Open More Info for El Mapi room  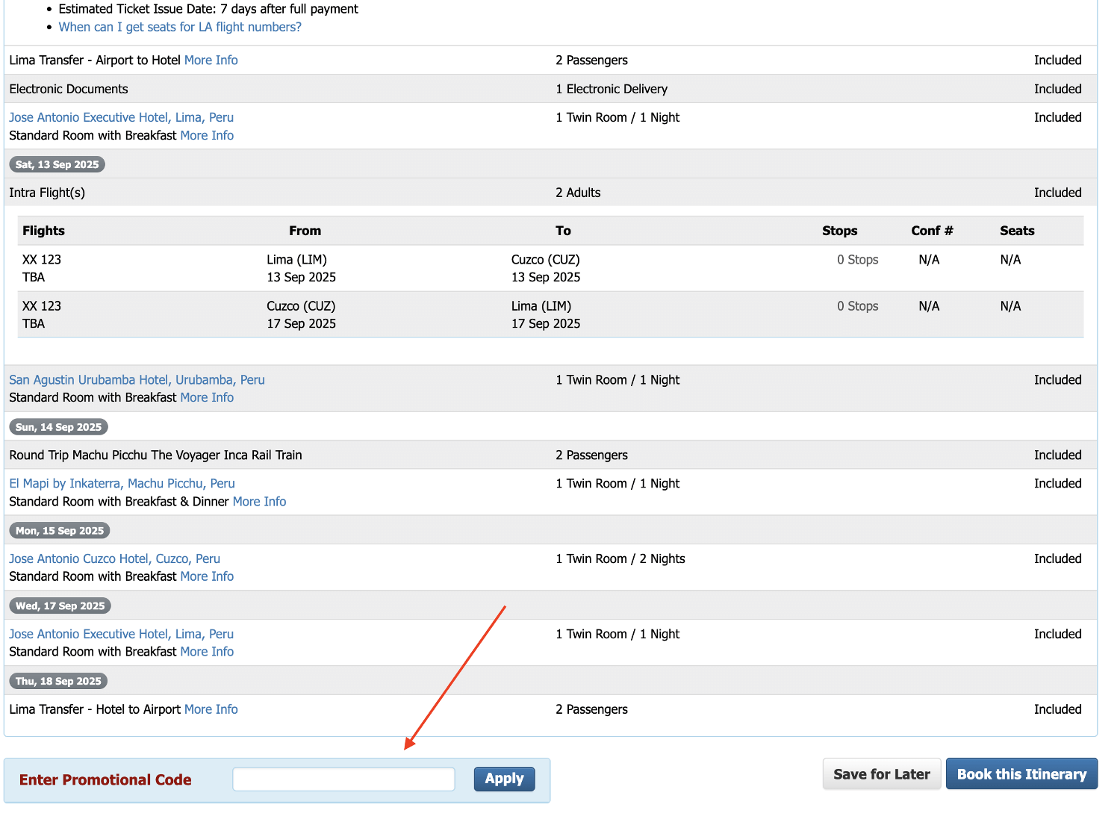[x=259, y=502]
